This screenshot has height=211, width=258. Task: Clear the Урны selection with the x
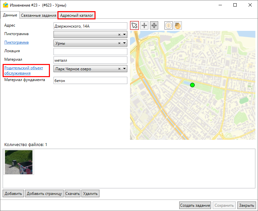(x=119, y=43)
